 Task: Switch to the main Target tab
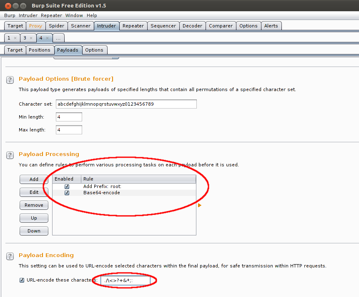[15, 26]
